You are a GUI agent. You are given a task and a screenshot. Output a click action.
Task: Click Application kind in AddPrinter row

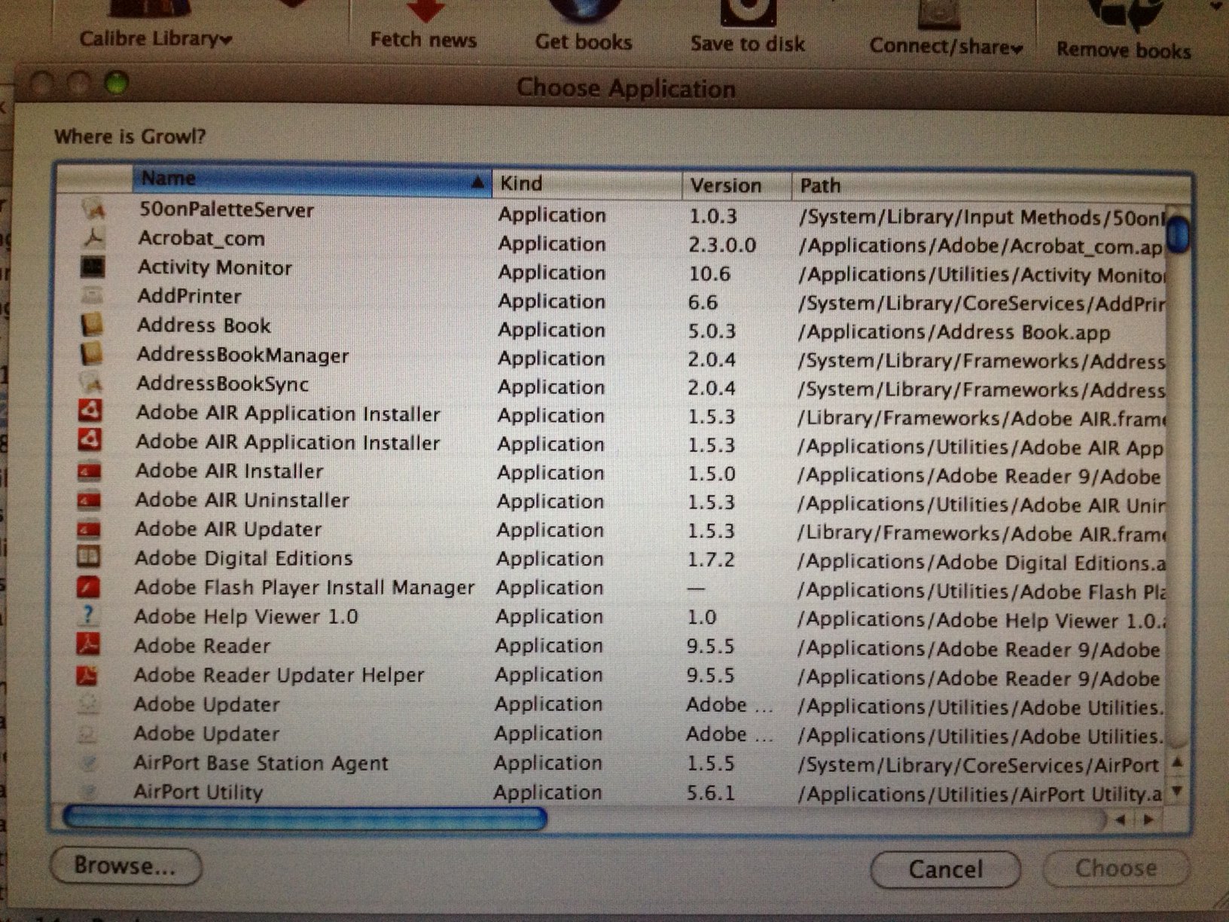pos(551,301)
